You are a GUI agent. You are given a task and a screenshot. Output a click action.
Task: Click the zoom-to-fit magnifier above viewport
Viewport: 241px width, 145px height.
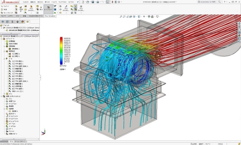(x=121, y=16)
